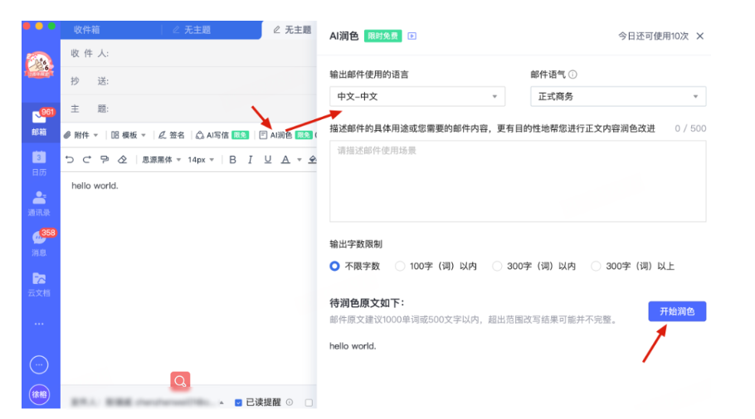This screenshot has height=419, width=755.
Task: Expand the sender address arrow at bottom
Action: [222, 402]
